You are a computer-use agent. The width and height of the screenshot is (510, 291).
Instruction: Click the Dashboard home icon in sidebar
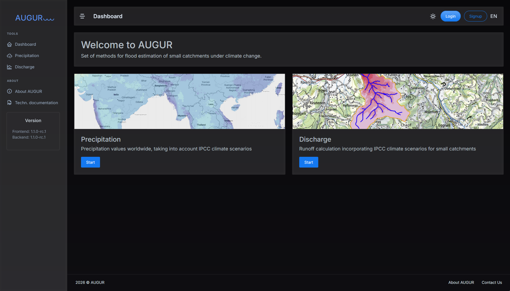pos(10,44)
